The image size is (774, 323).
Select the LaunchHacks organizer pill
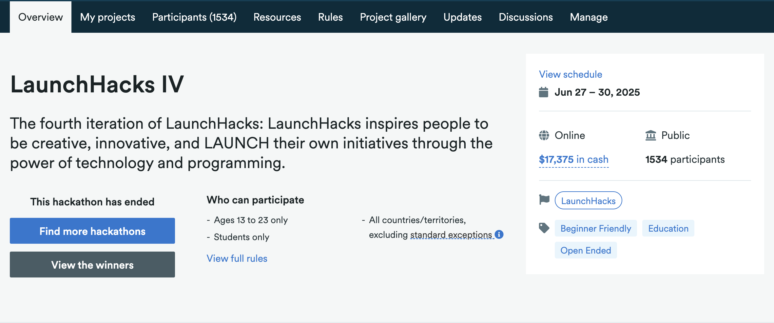(588, 200)
